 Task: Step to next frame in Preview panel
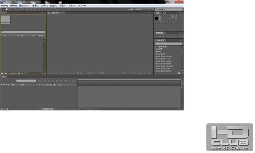[x=167, y=36]
